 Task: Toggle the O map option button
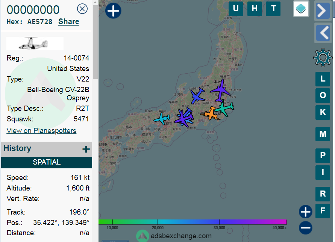tap(323, 95)
